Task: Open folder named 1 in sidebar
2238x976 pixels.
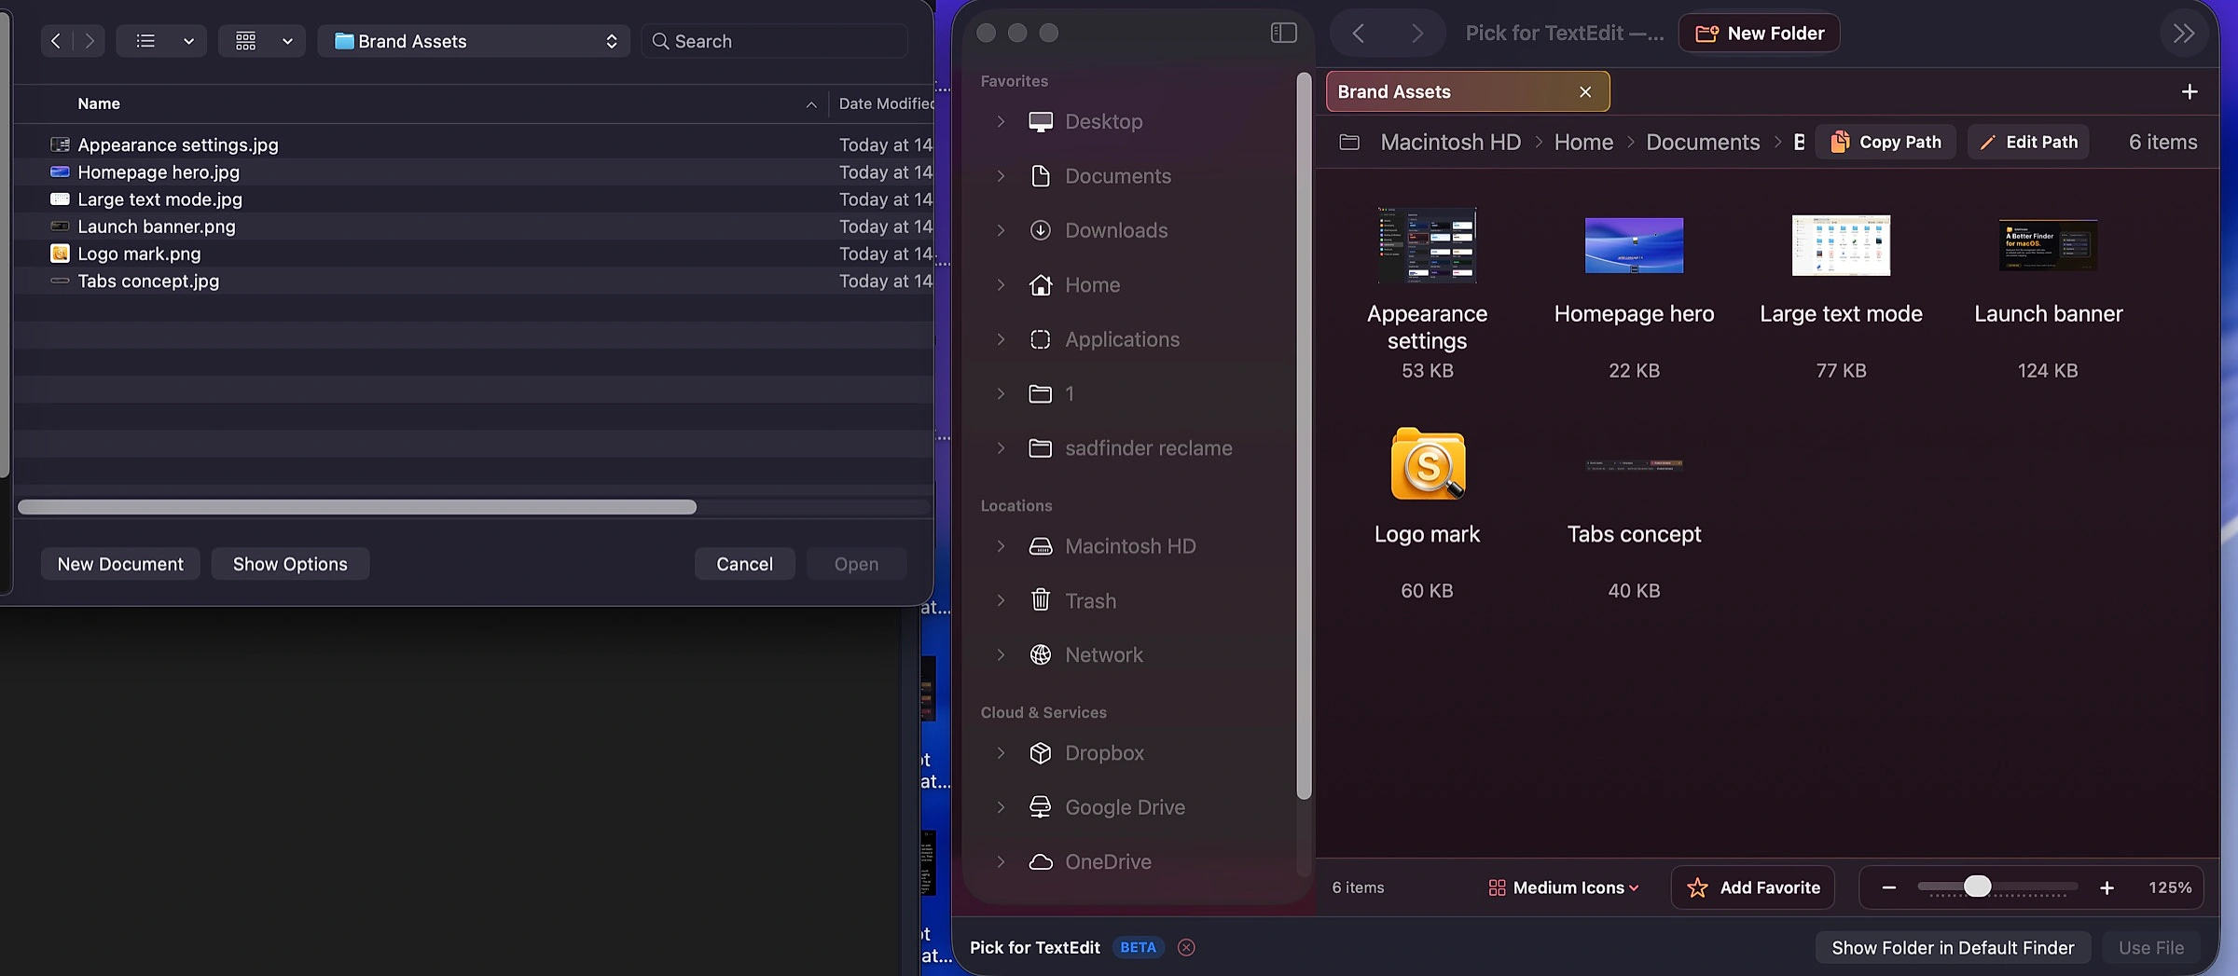Action: pyautogui.click(x=1069, y=394)
